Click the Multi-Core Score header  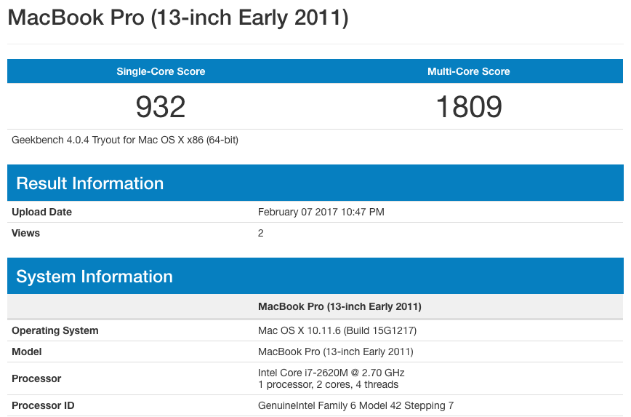(x=469, y=71)
